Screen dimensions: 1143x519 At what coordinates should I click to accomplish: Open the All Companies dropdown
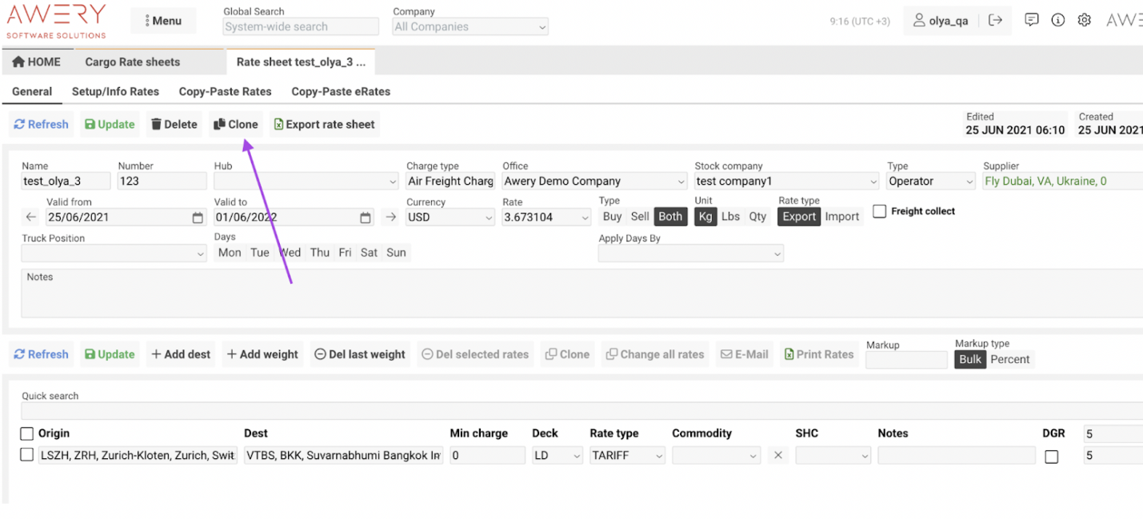click(470, 26)
